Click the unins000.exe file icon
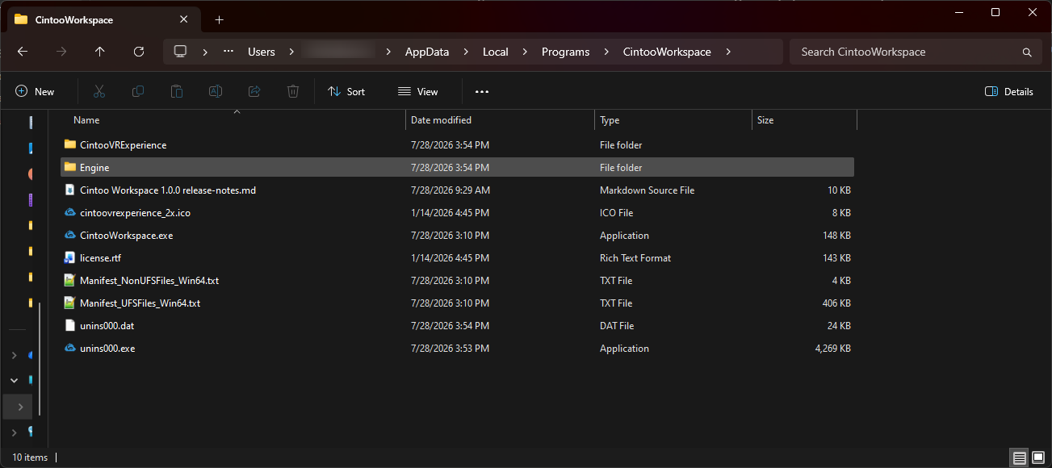This screenshot has height=468, width=1052. (69, 349)
